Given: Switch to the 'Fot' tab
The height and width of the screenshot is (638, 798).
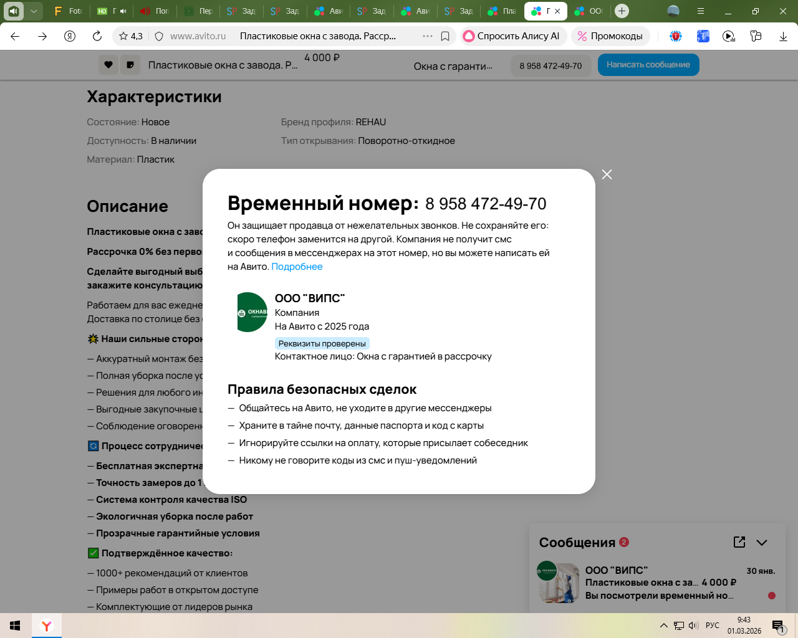Looking at the screenshot, I should tap(68, 11).
